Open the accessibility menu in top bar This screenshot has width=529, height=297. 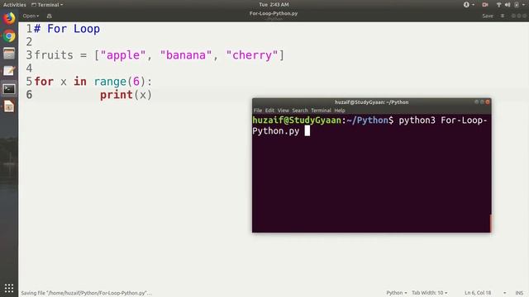point(469,5)
